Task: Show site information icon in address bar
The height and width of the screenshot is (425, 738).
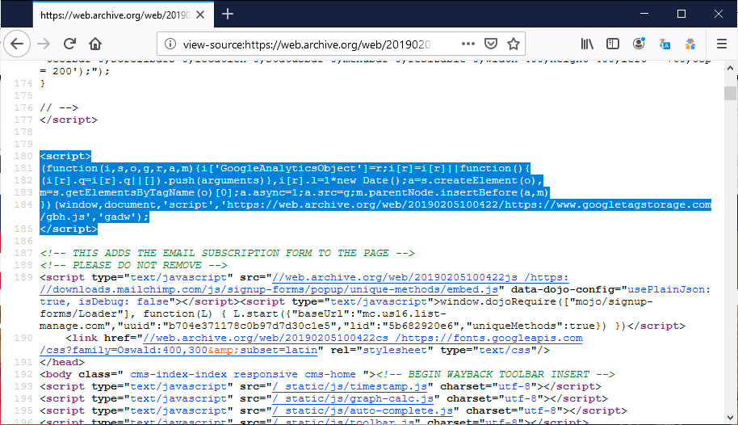Action: click(x=170, y=44)
